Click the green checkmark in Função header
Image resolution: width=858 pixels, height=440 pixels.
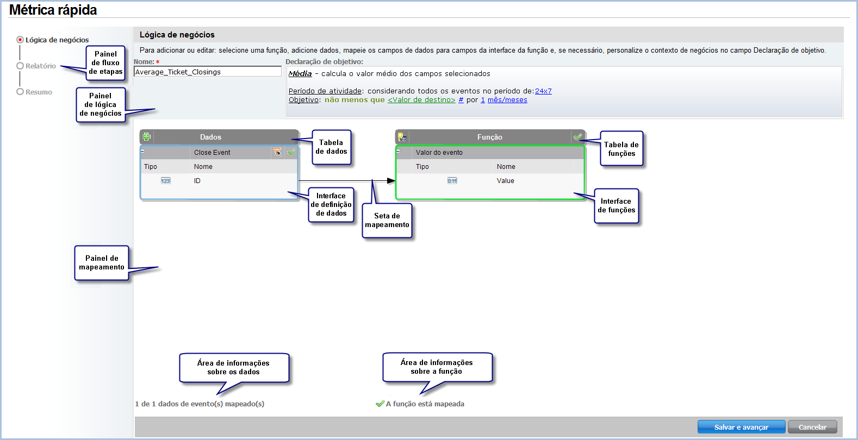click(577, 137)
